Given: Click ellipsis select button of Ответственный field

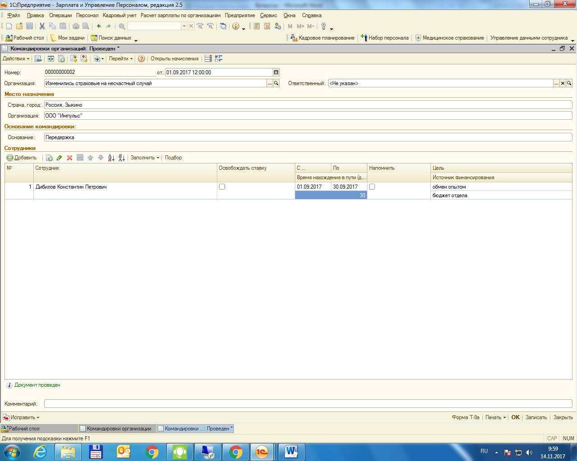Looking at the screenshot, I should click(556, 83).
